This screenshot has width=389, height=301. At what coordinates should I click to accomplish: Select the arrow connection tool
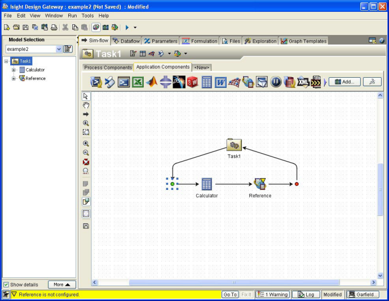click(86, 114)
